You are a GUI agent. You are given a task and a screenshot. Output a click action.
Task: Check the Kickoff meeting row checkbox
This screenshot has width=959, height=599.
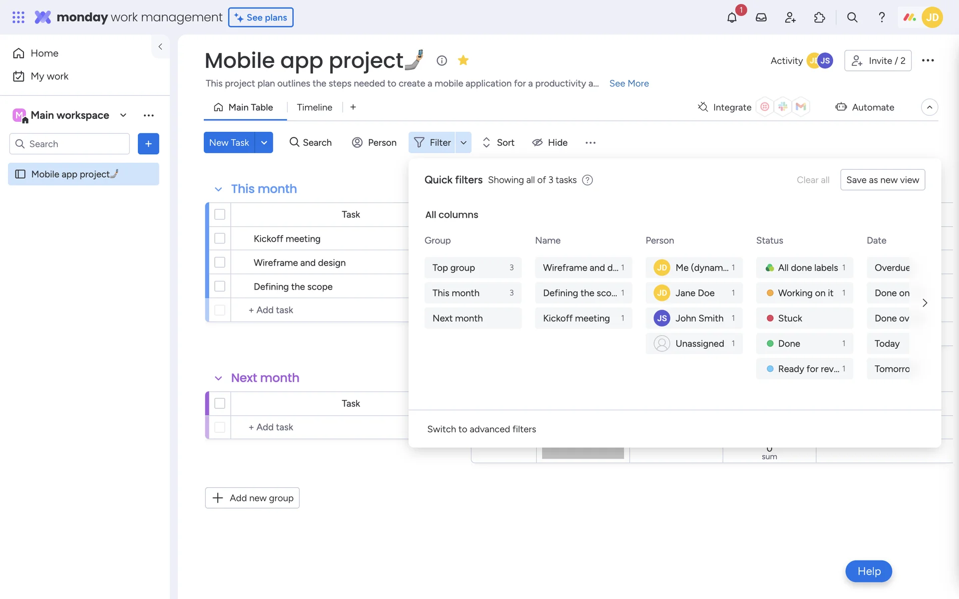[220, 239]
